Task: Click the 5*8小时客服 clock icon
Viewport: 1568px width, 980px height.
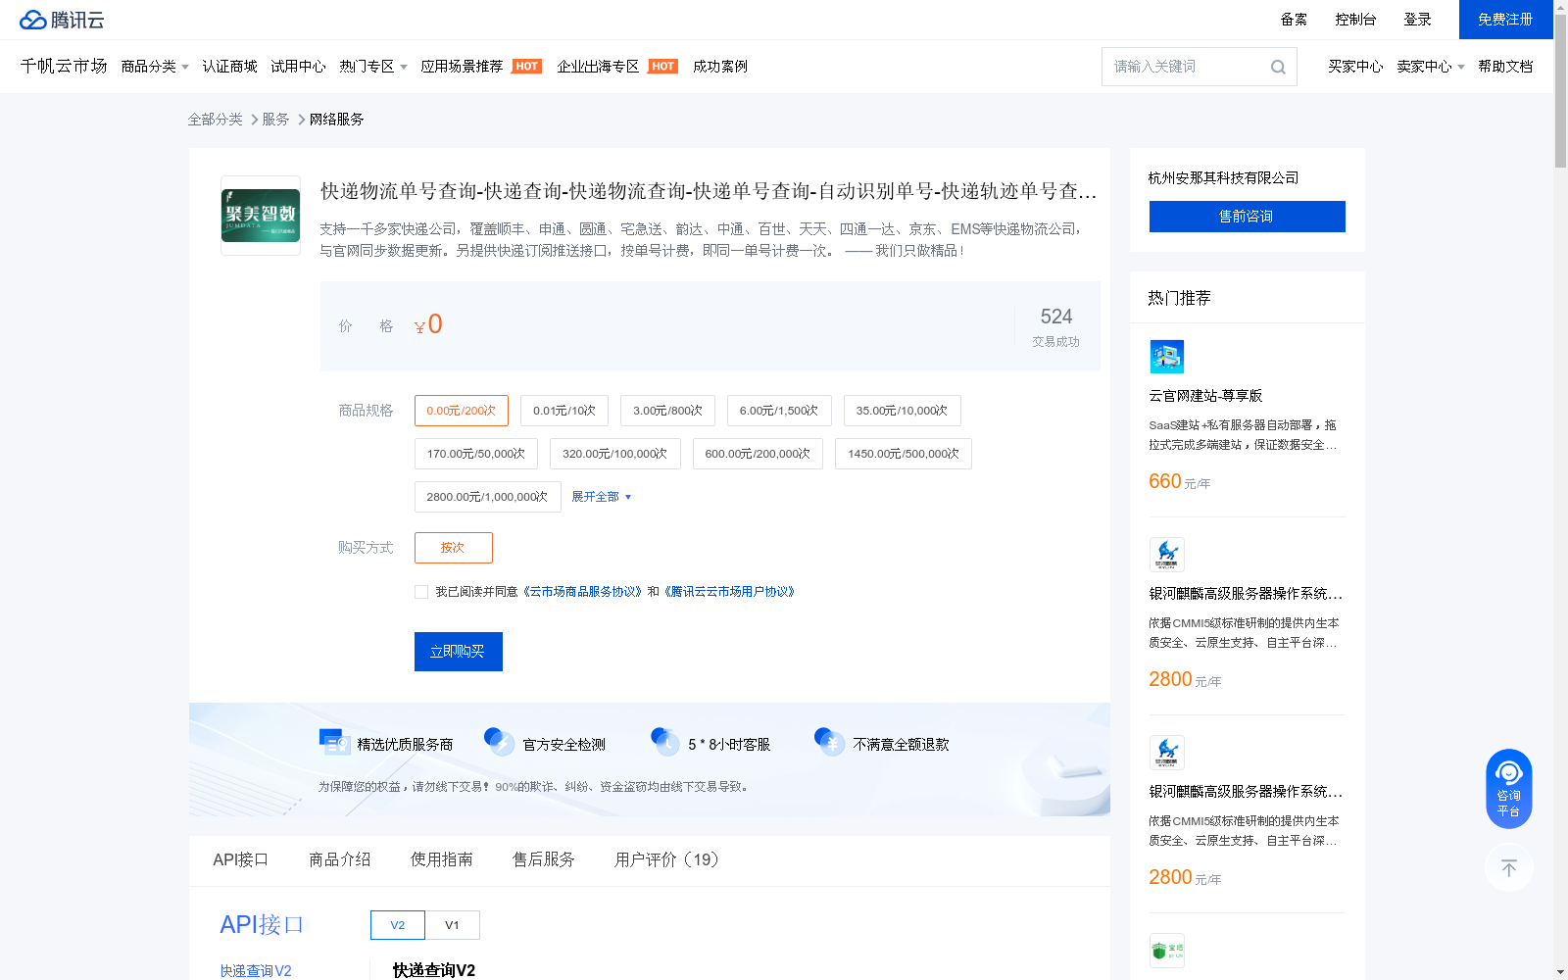Action: pos(665,743)
